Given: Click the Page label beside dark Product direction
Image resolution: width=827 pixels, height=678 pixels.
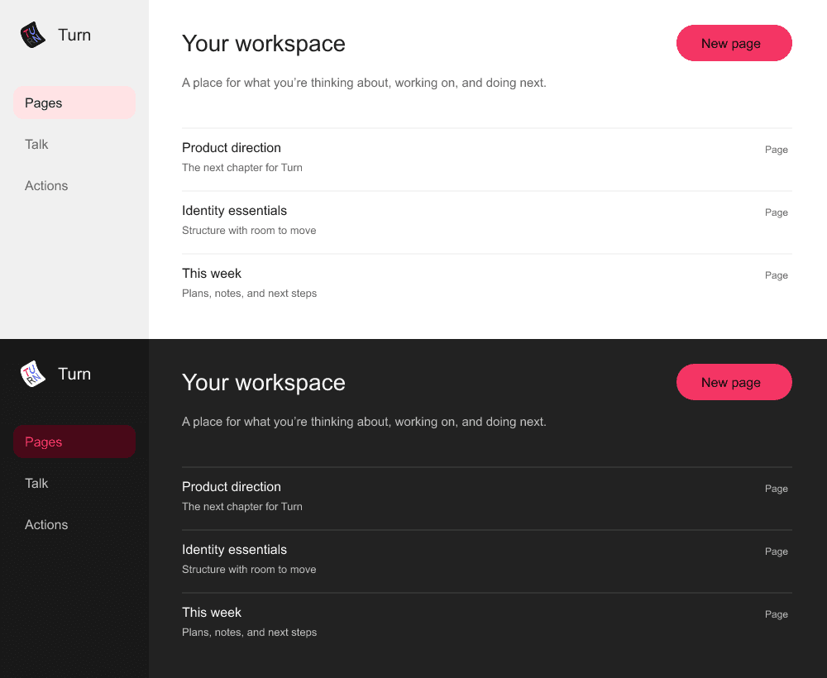Looking at the screenshot, I should click(x=777, y=489).
